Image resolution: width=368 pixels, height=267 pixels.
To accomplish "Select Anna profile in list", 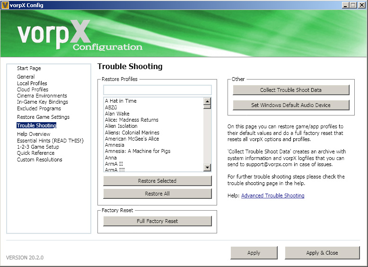I will click(x=111, y=158).
